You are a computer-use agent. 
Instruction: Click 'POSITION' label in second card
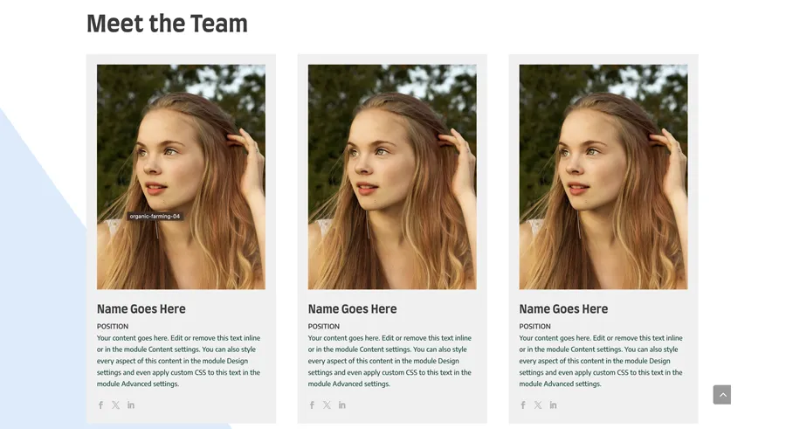point(323,326)
